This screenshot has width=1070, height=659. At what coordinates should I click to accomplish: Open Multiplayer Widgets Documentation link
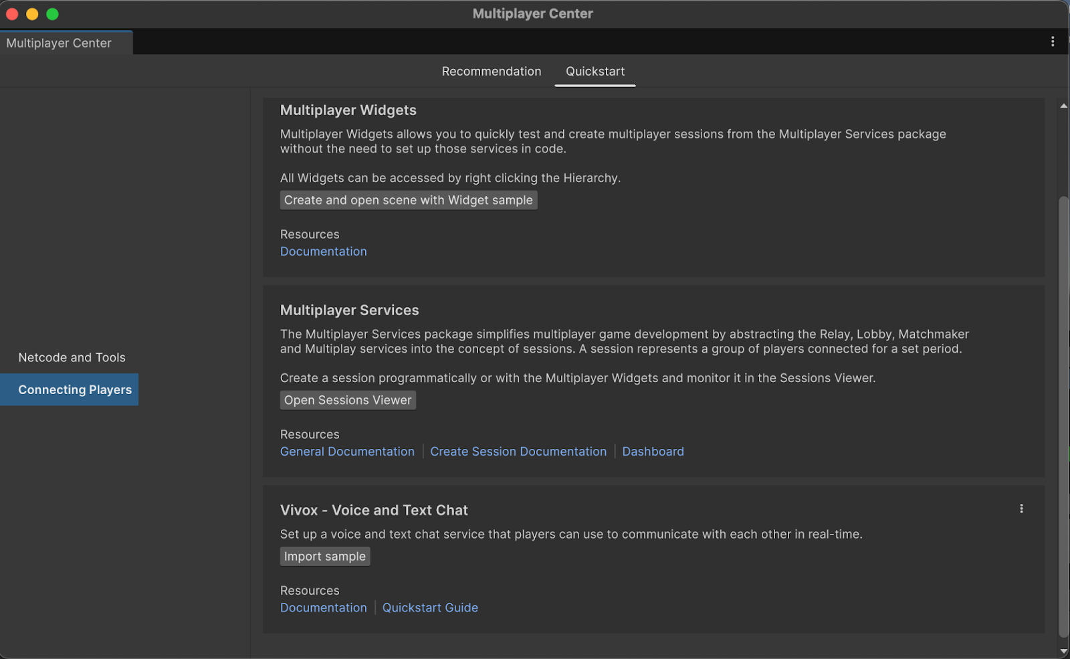(324, 252)
